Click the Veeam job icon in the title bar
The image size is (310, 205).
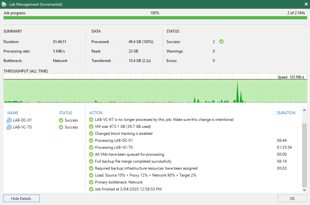[x=4, y=4]
